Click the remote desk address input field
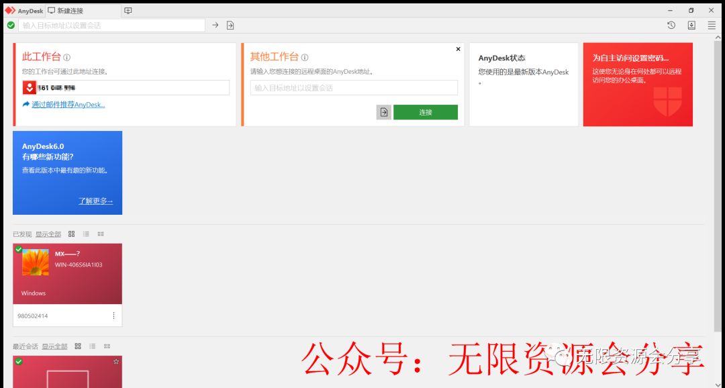 tap(354, 87)
